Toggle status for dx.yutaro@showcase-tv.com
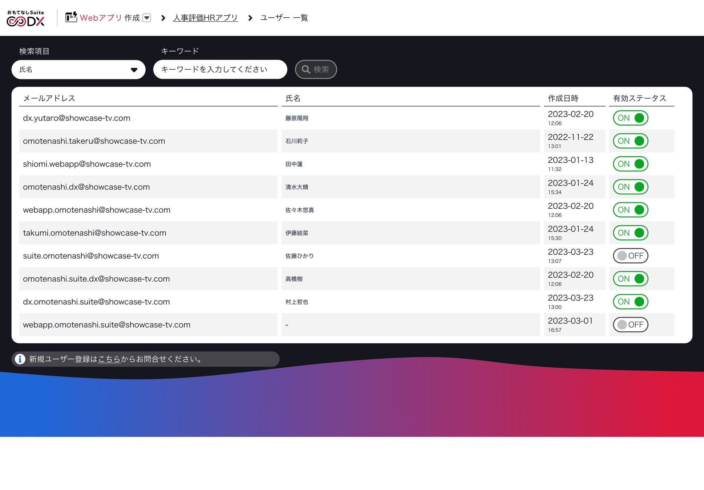The height and width of the screenshot is (490, 704). point(630,118)
